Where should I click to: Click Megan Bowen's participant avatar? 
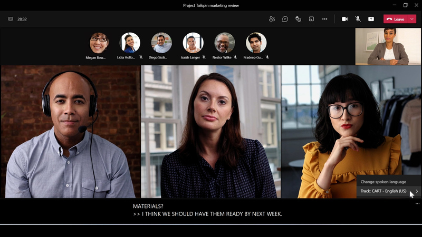tap(99, 43)
